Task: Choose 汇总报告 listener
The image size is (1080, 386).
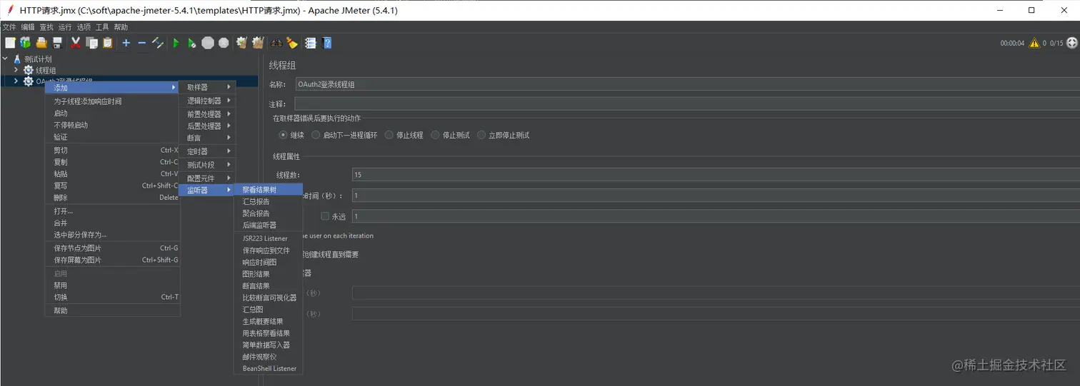Action: tap(269, 202)
